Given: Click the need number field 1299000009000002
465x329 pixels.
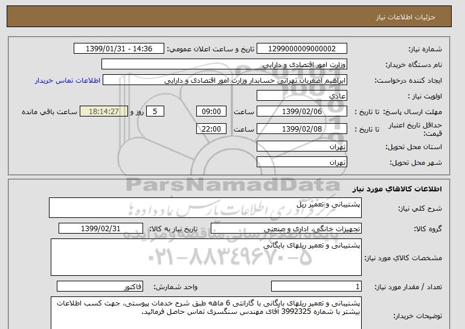Looking at the screenshot, I should click(301, 49).
